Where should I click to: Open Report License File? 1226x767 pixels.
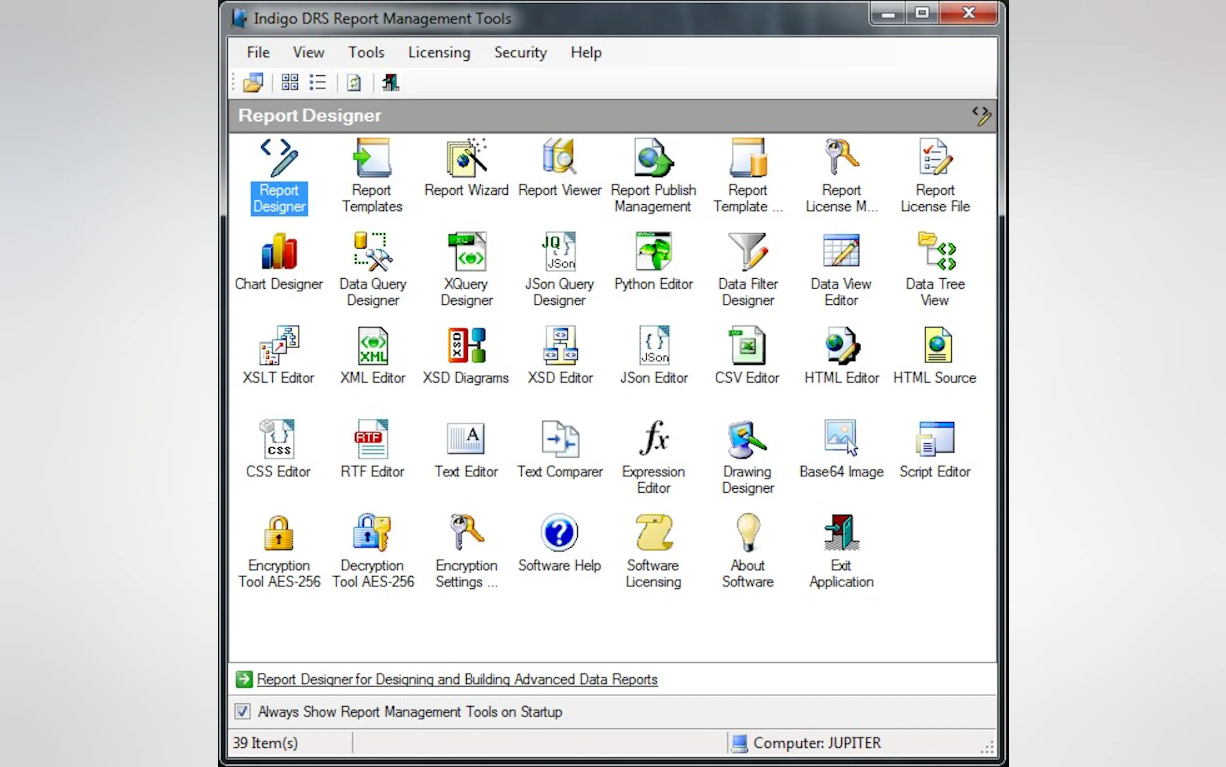pyautogui.click(x=935, y=176)
